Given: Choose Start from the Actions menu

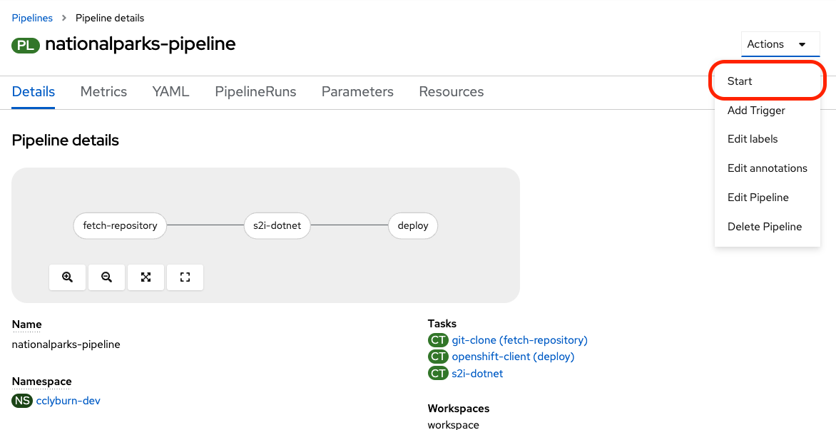Looking at the screenshot, I should 768,81.
